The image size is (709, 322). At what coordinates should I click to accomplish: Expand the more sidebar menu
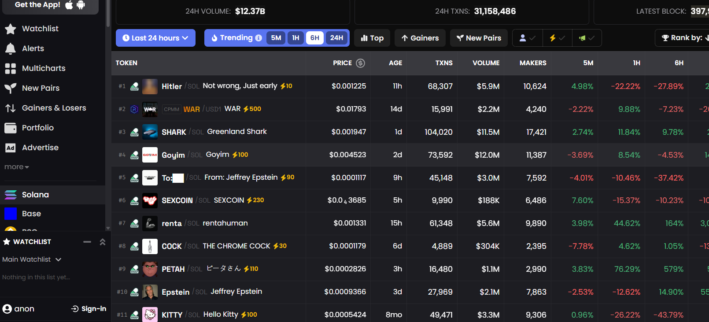[16, 167]
